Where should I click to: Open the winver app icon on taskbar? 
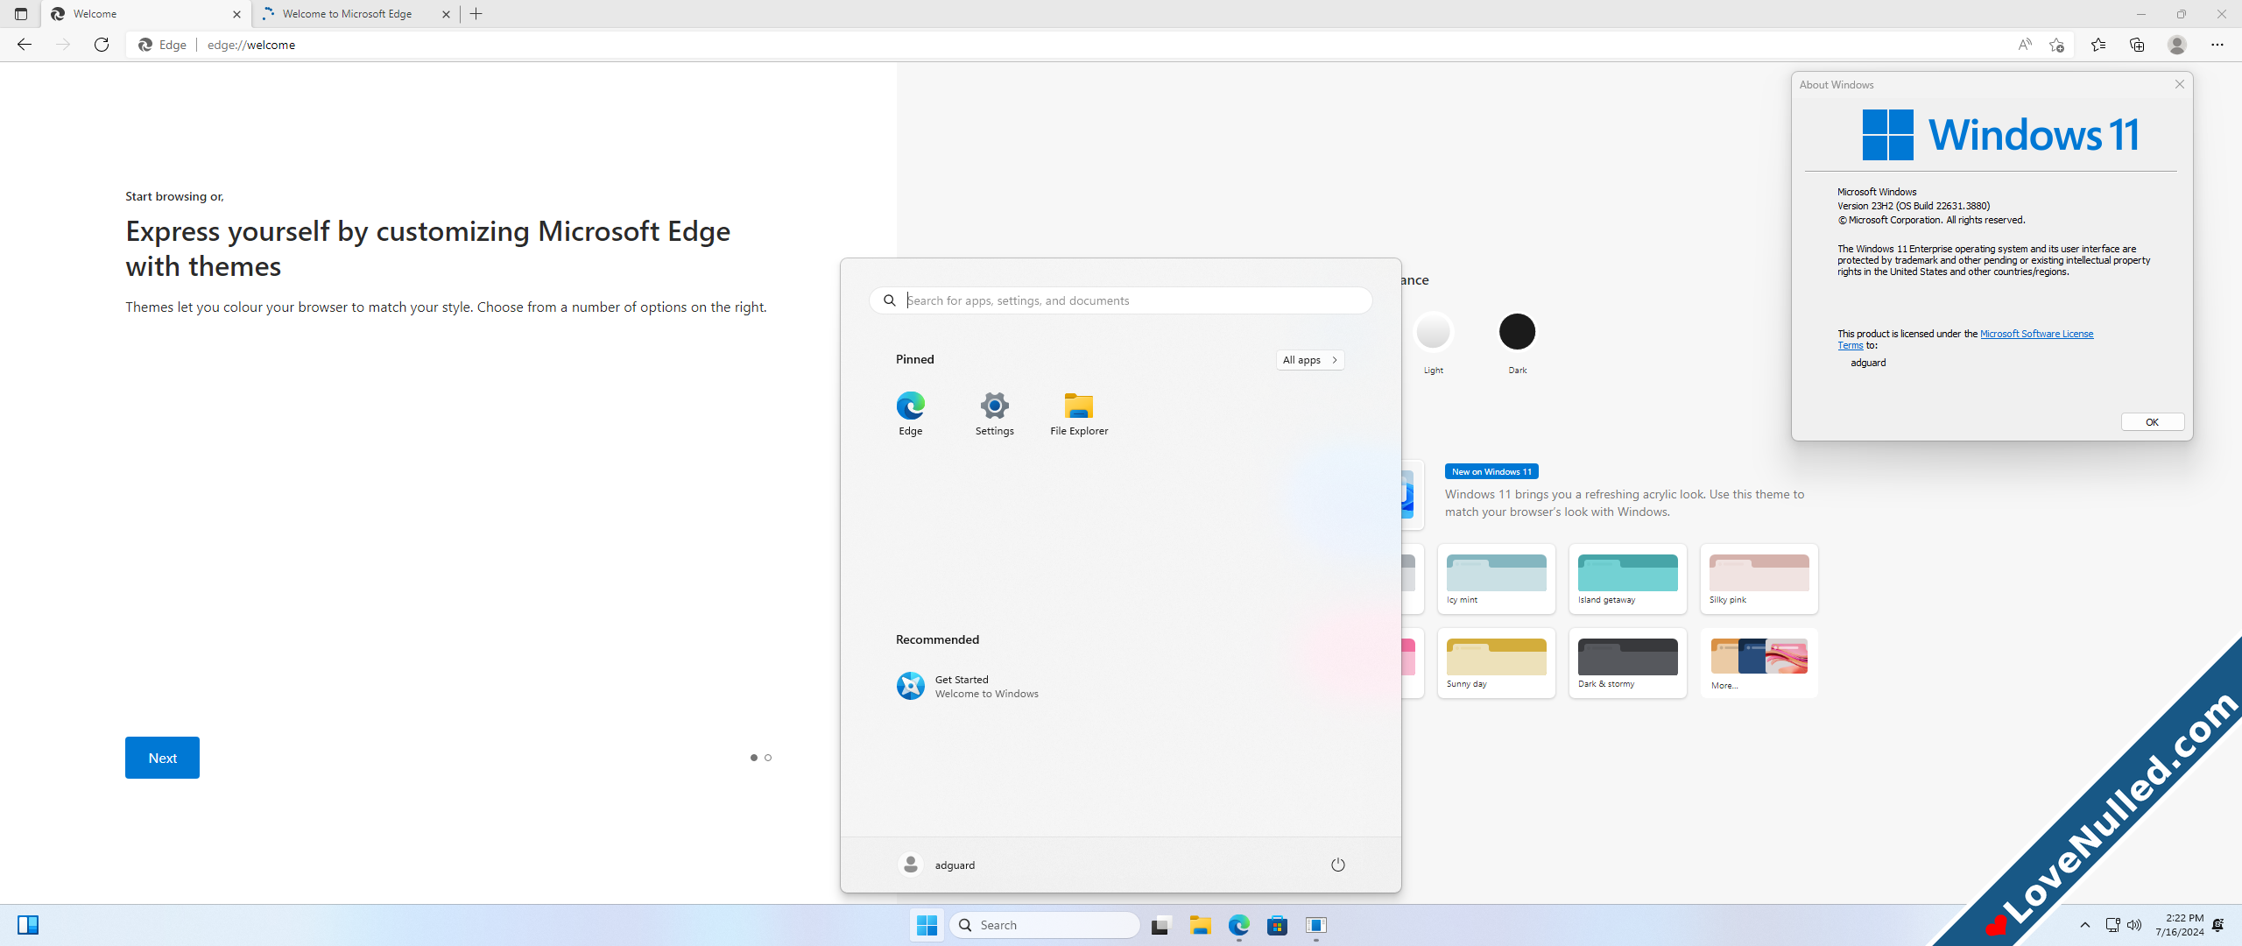[x=1316, y=925]
